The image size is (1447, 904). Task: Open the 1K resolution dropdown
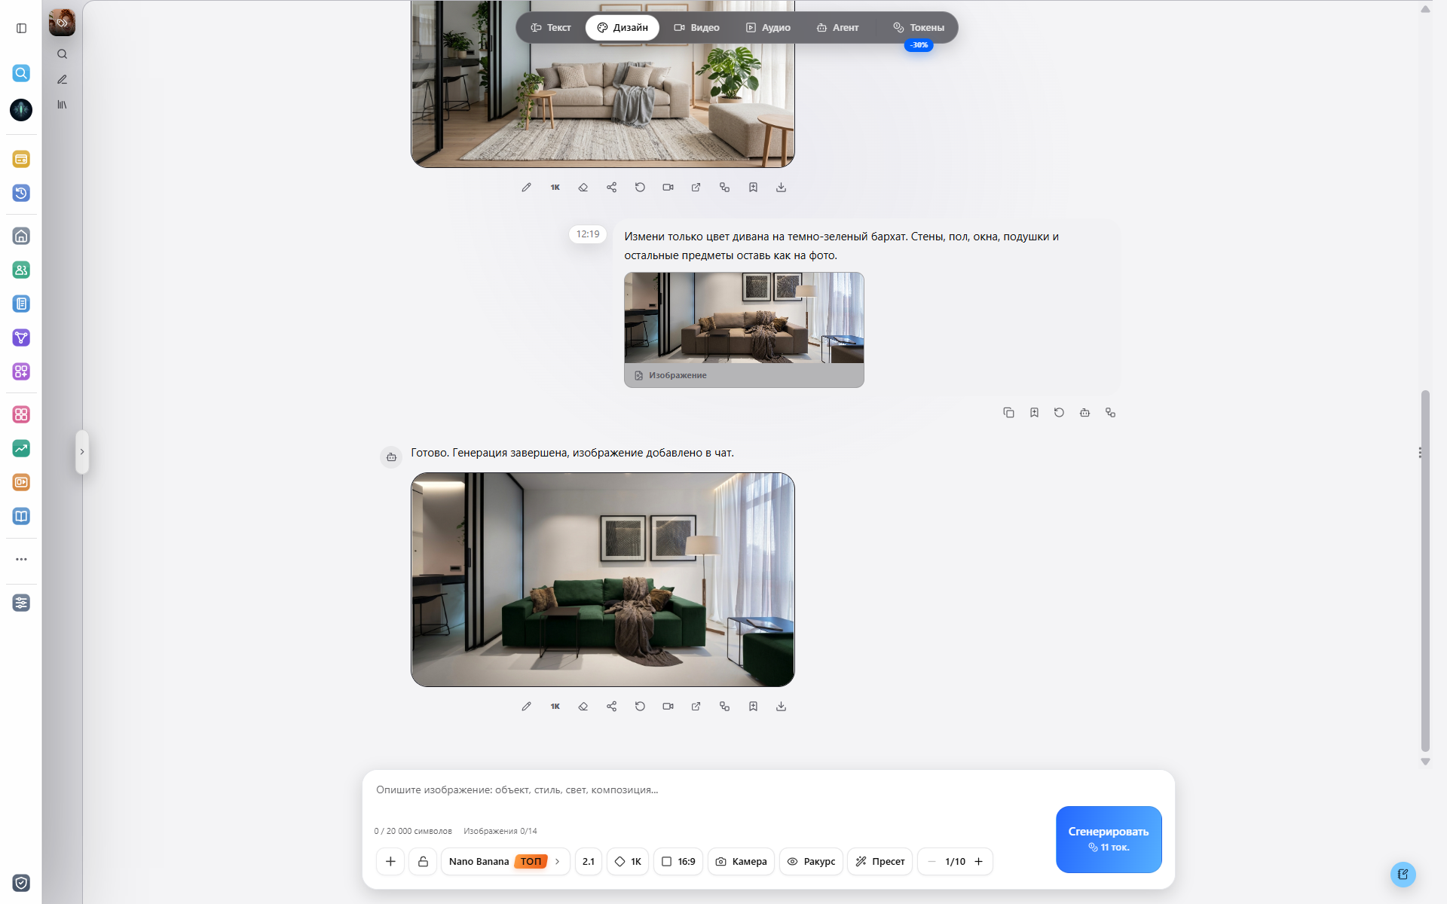pos(628,861)
